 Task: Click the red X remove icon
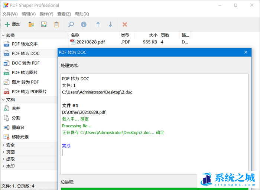(125, 24)
